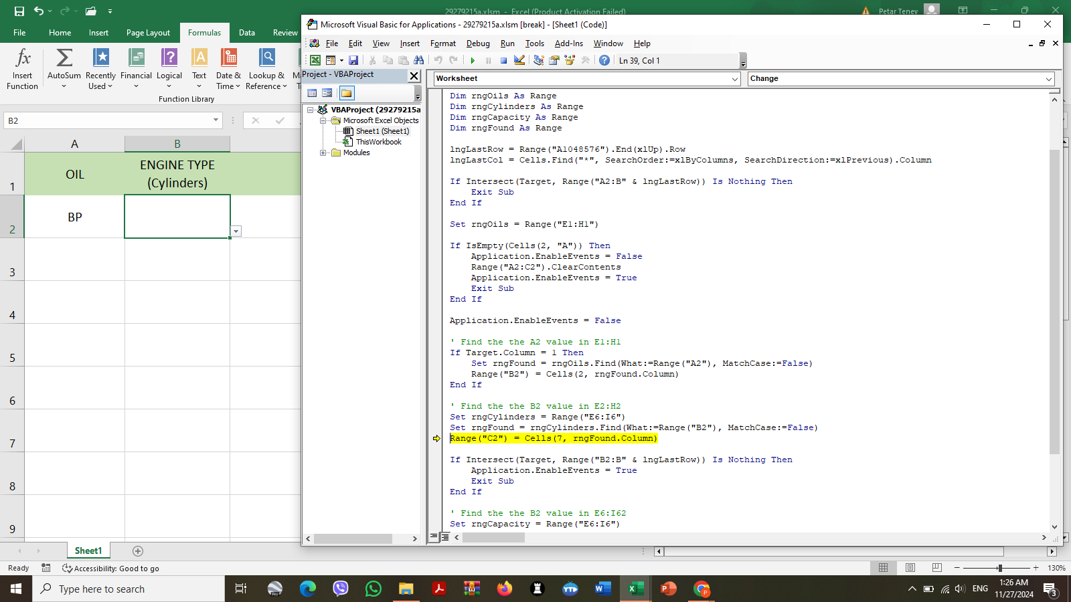Select column B header in Excel
Screen dimensions: 1071x602
(x=177, y=144)
